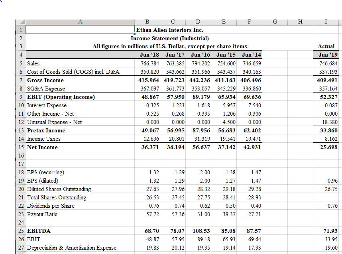This screenshot has width=342, height=254.
Task: Select the Jun '18 column header cell
Action: click(x=147, y=55)
